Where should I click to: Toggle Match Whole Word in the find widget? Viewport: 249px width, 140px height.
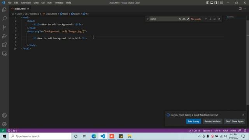pos(184,19)
